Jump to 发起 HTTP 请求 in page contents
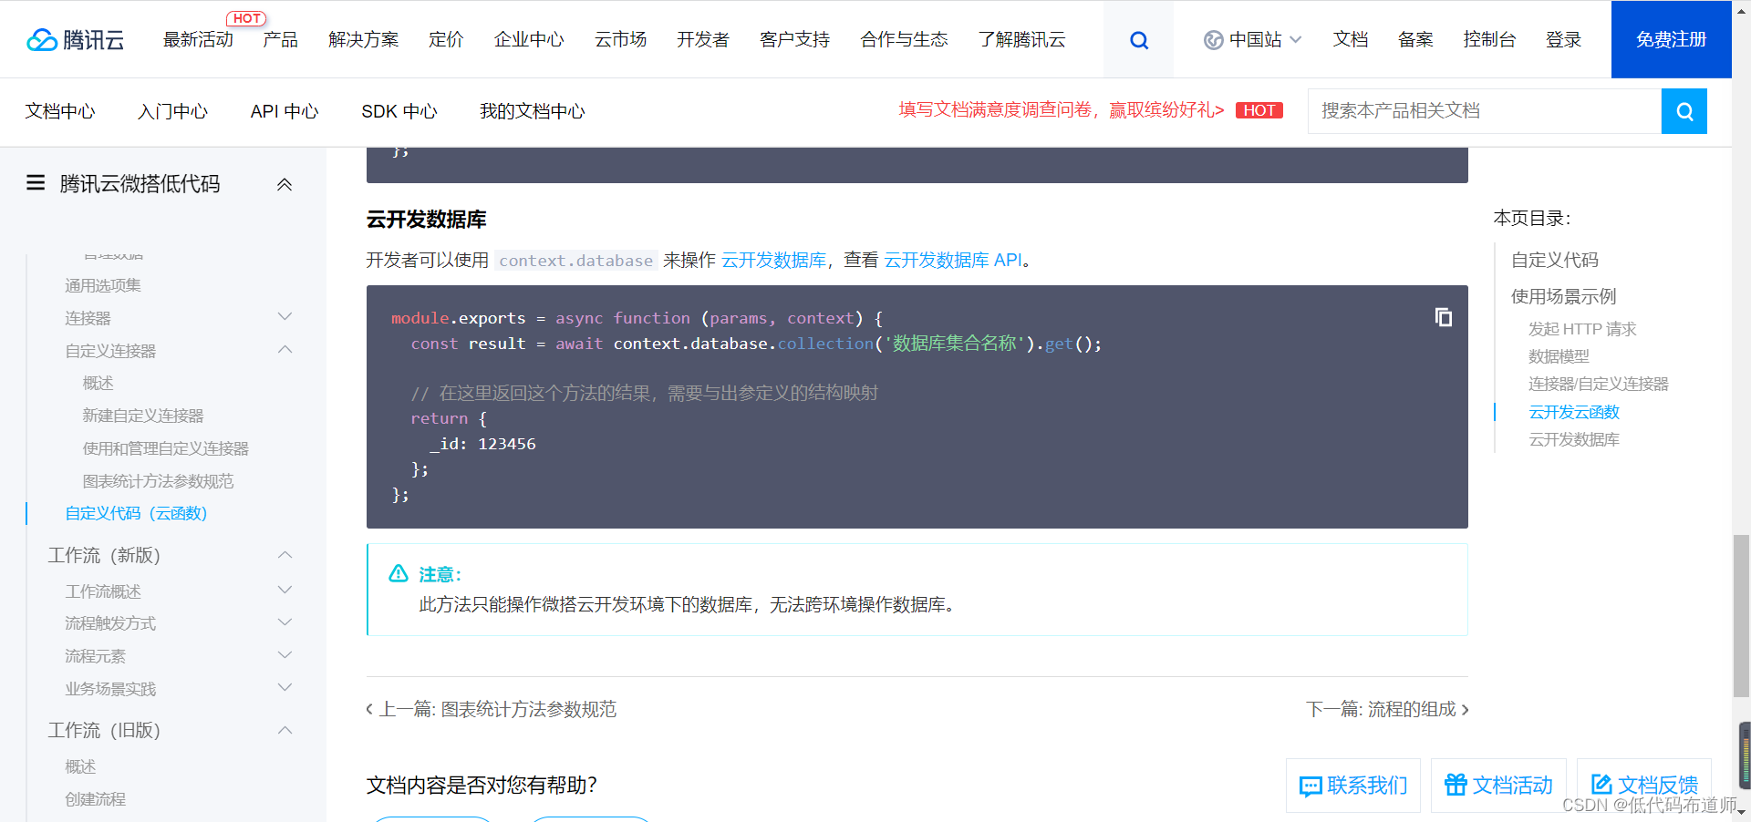This screenshot has height=822, width=1751. tap(1582, 329)
